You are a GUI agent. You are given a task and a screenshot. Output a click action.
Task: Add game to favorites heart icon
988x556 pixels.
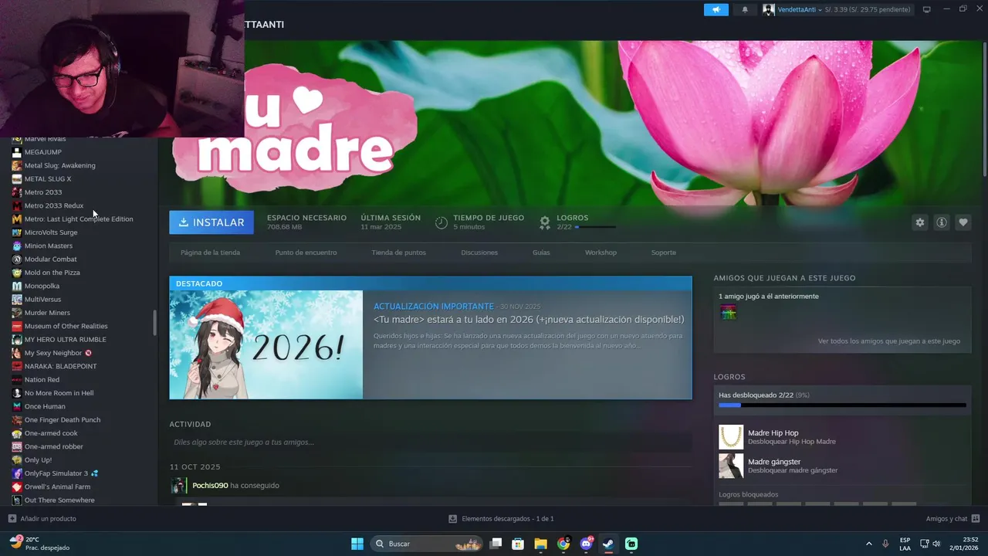pyautogui.click(x=963, y=222)
